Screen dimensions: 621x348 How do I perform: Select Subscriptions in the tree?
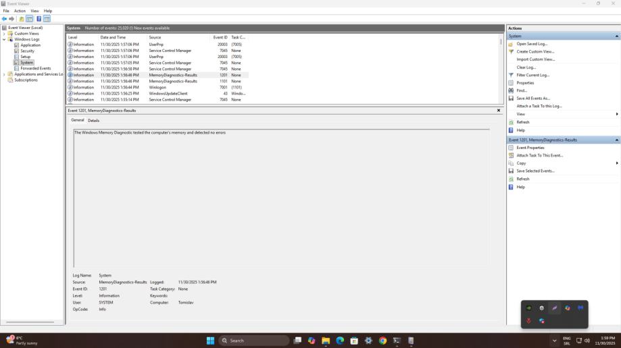point(26,80)
